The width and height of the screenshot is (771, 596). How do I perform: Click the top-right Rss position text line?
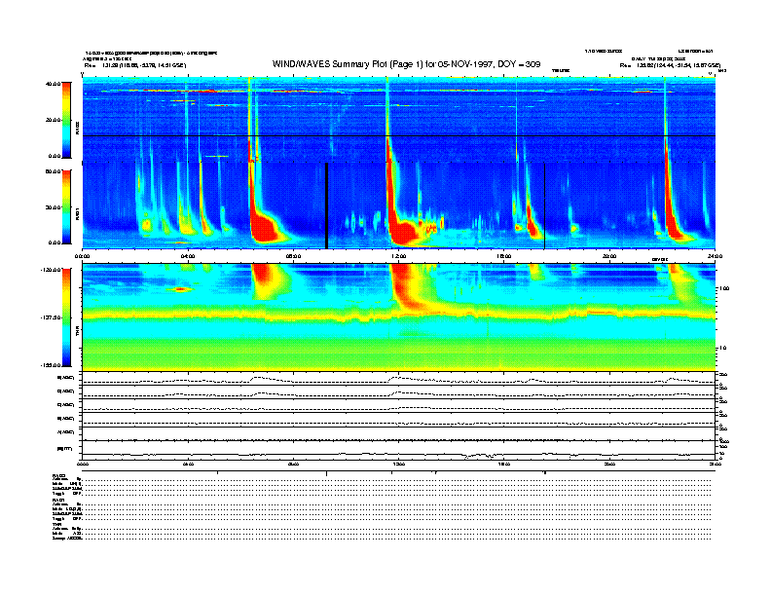coord(670,65)
